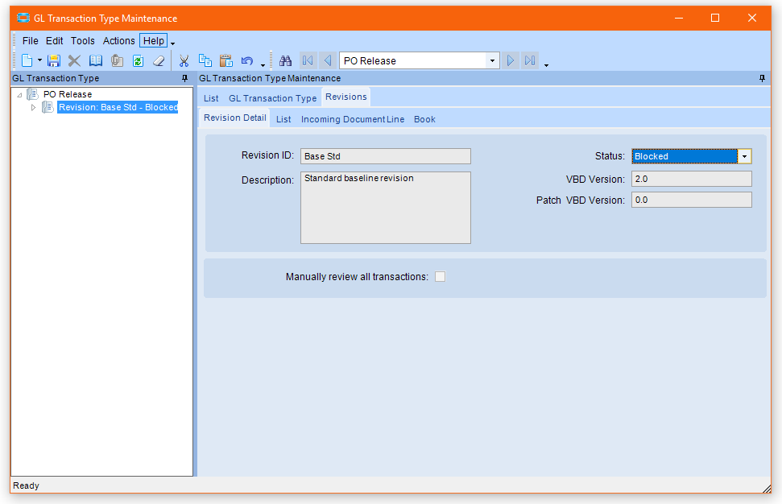Open the Actions menu
The image size is (782, 504).
tap(118, 40)
